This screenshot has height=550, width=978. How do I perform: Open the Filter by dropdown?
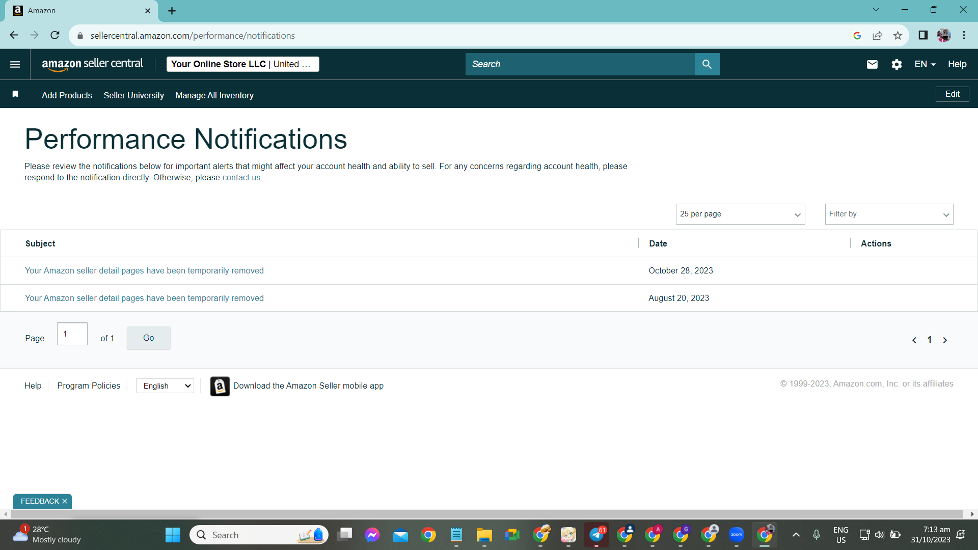coord(889,214)
